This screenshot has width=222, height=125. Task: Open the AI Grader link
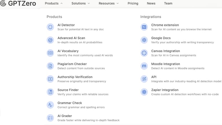click(x=64, y=116)
